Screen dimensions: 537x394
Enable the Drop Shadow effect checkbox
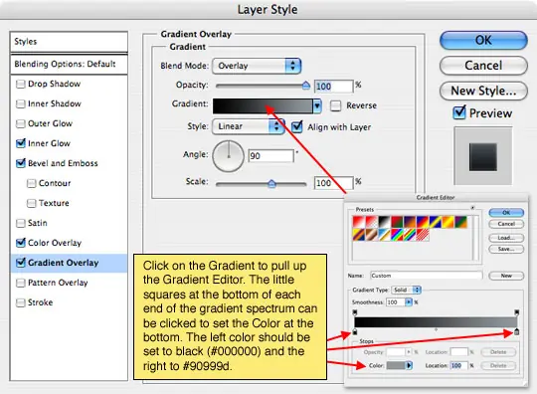coord(21,84)
